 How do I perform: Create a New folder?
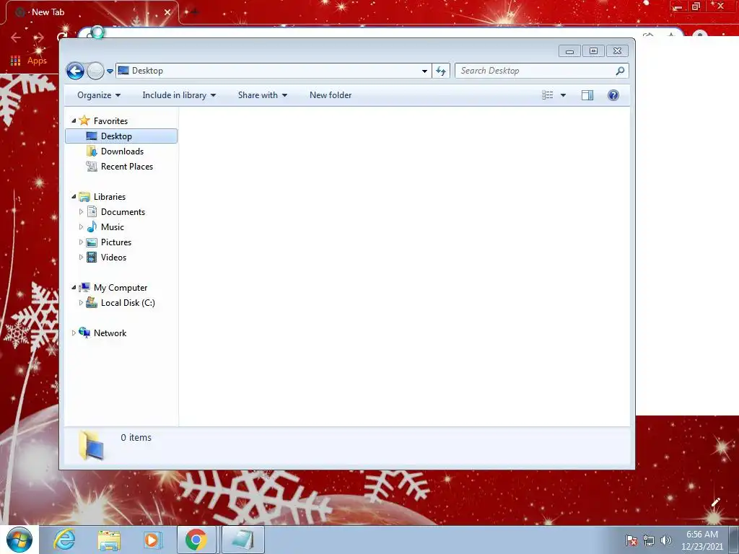pos(331,95)
